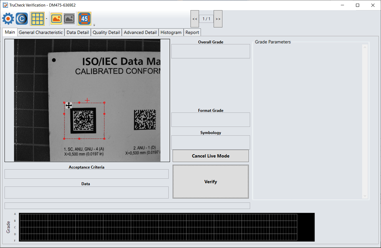Click the previous image << button
The height and width of the screenshot is (248, 381).
(194, 19)
